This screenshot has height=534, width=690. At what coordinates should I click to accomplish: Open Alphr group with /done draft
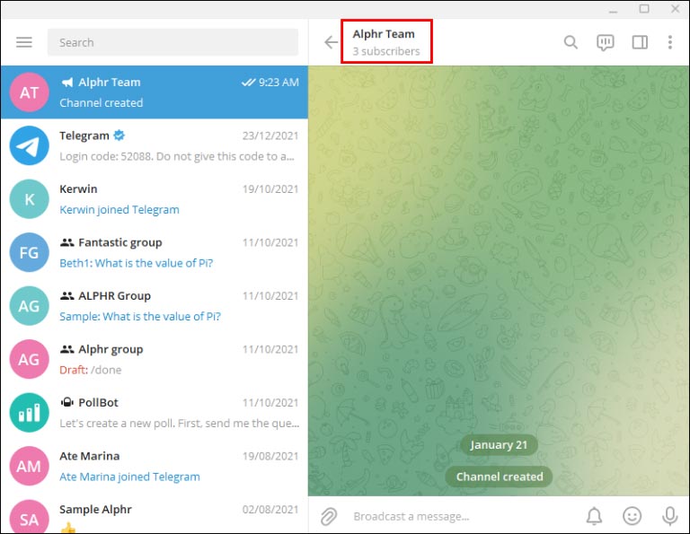point(154,359)
